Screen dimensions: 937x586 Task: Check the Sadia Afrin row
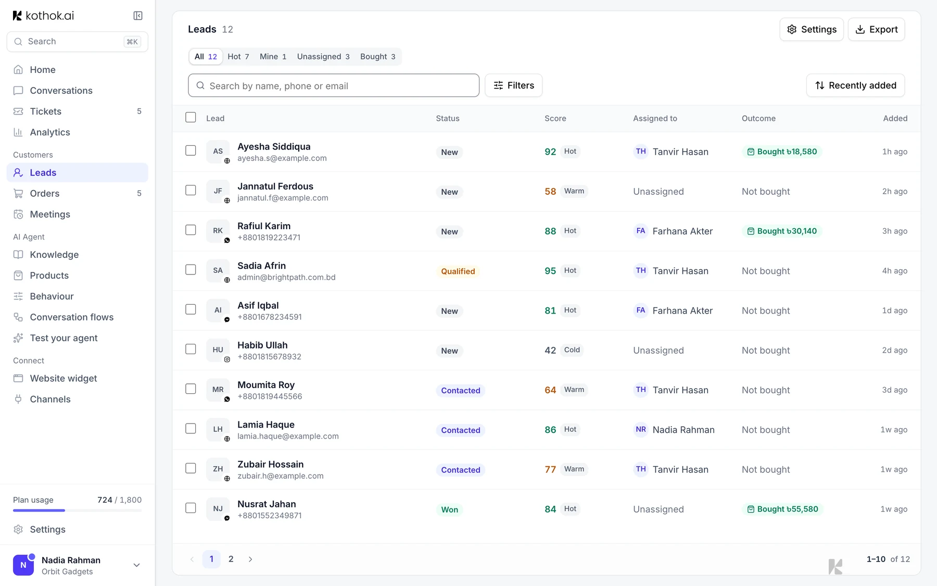[191, 270]
